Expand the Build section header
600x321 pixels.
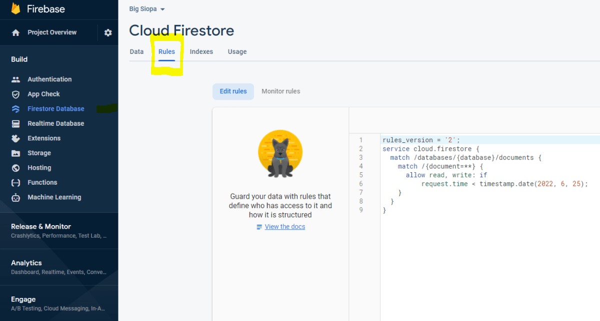(x=19, y=59)
